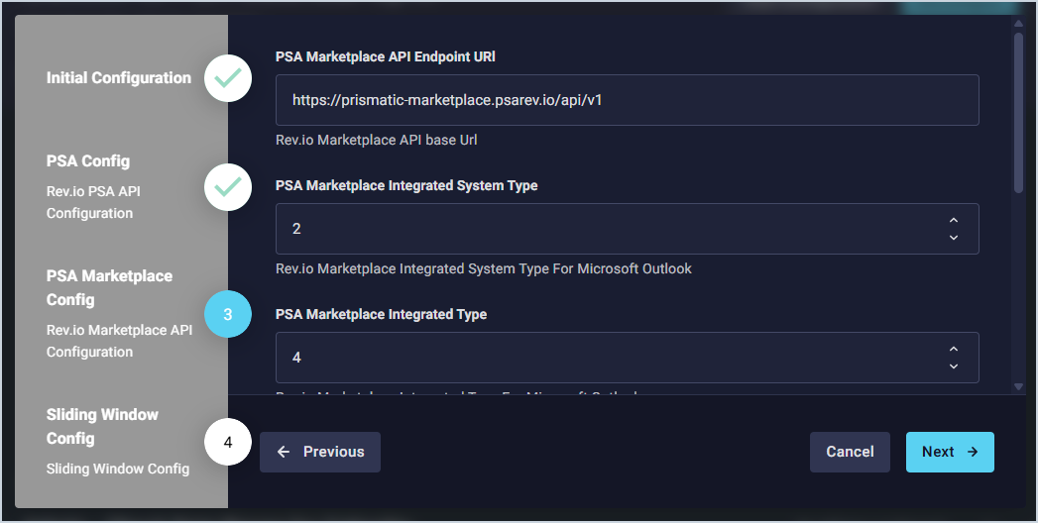The height and width of the screenshot is (523, 1038).
Task: Open the Initial Configuration step
Action: pyautogui.click(x=119, y=78)
